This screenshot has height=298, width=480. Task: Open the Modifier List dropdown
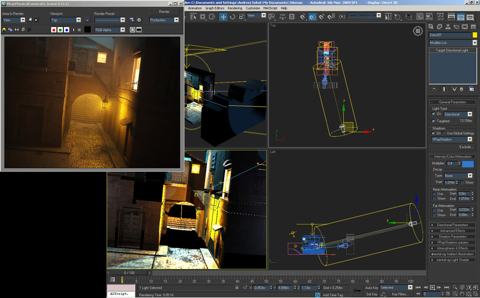(474, 43)
